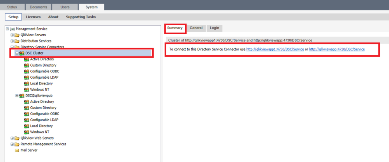This screenshot has height=162, width=389.
Task: Click the Configurable ODBC icon under DSC Cluster
Action: [x=26, y=71]
